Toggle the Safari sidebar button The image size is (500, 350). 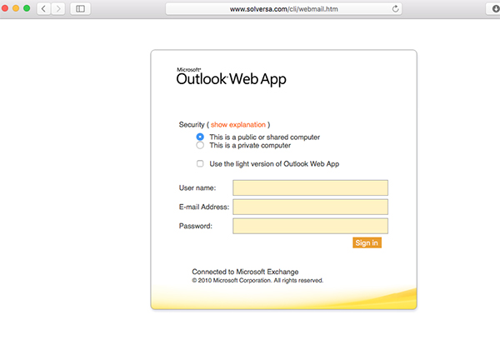(80, 8)
